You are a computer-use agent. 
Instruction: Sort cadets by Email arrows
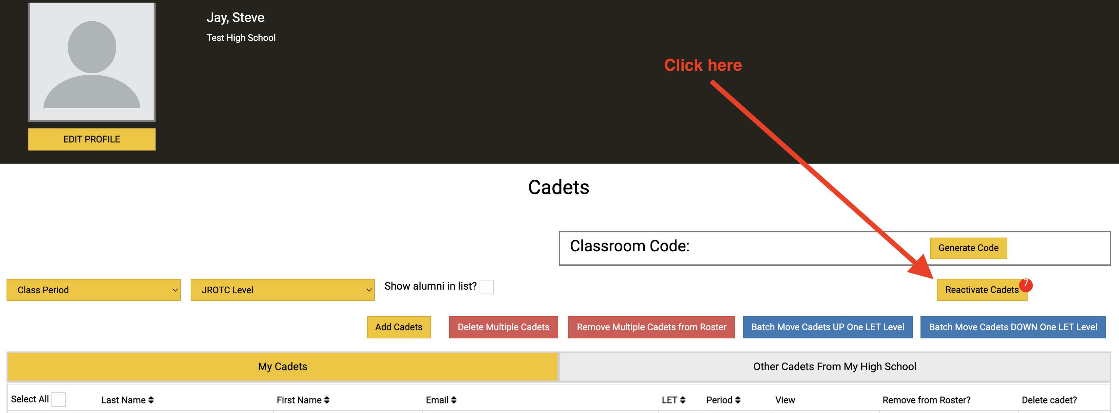453,400
